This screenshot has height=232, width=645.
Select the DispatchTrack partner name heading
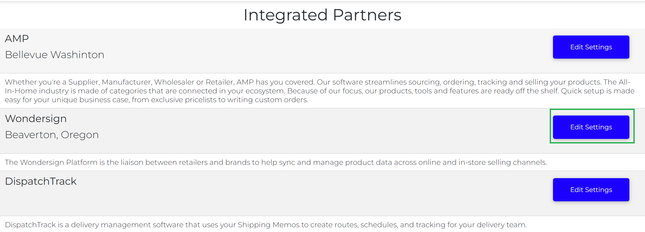click(x=41, y=181)
